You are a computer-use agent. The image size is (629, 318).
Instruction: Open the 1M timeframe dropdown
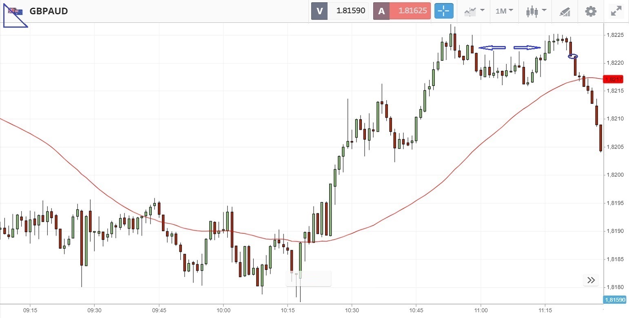[x=504, y=11]
